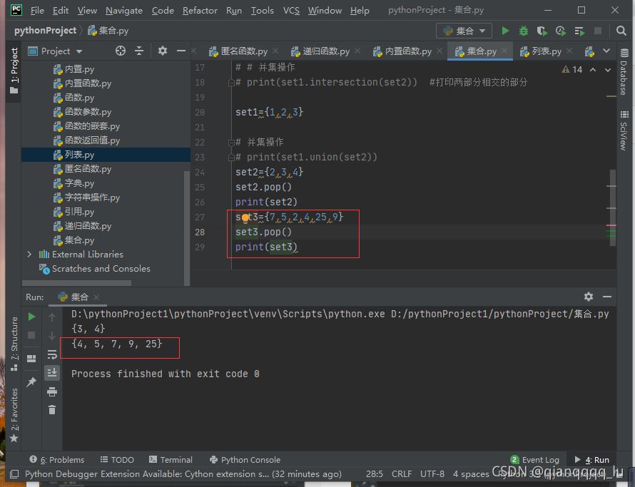Print run output using the printer icon
The height and width of the screenshot is (487, 635).
52,391
